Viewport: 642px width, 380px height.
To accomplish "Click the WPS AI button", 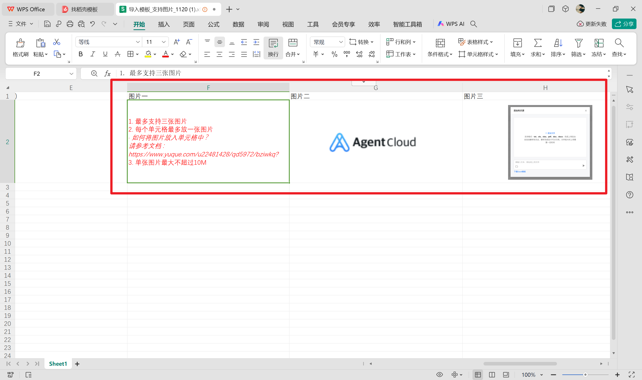I will click(451, 24).
